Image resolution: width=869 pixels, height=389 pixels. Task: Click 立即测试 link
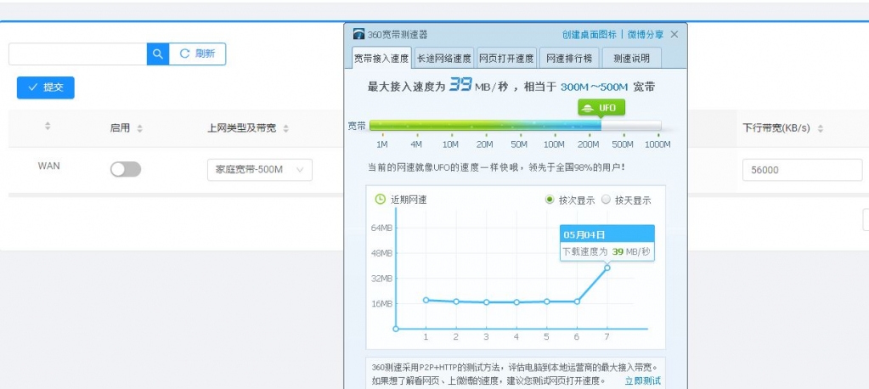[642, 381]
